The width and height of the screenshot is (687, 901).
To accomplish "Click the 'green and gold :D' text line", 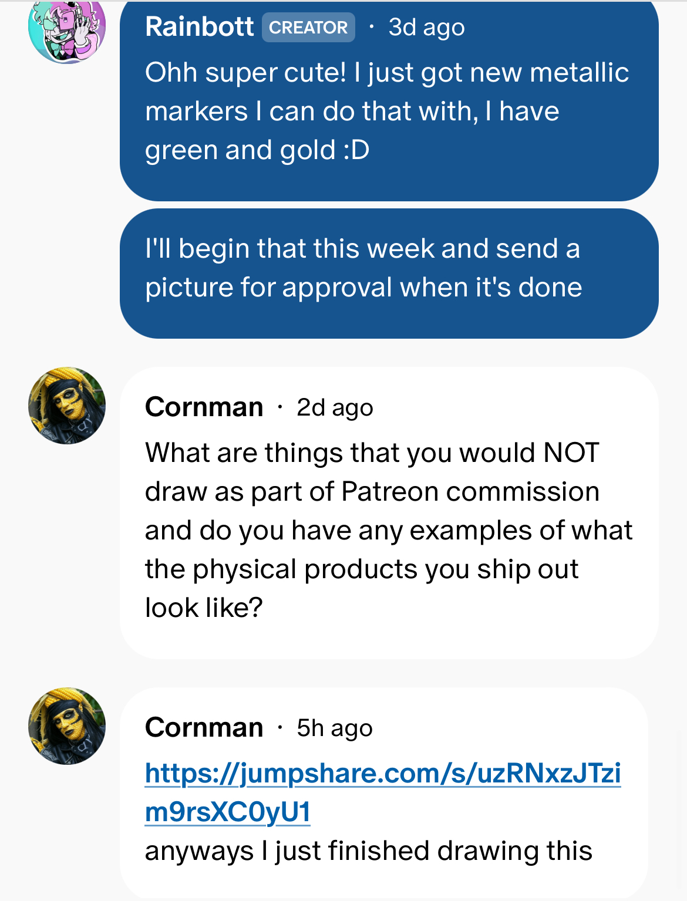I will (x=257, y=150).
